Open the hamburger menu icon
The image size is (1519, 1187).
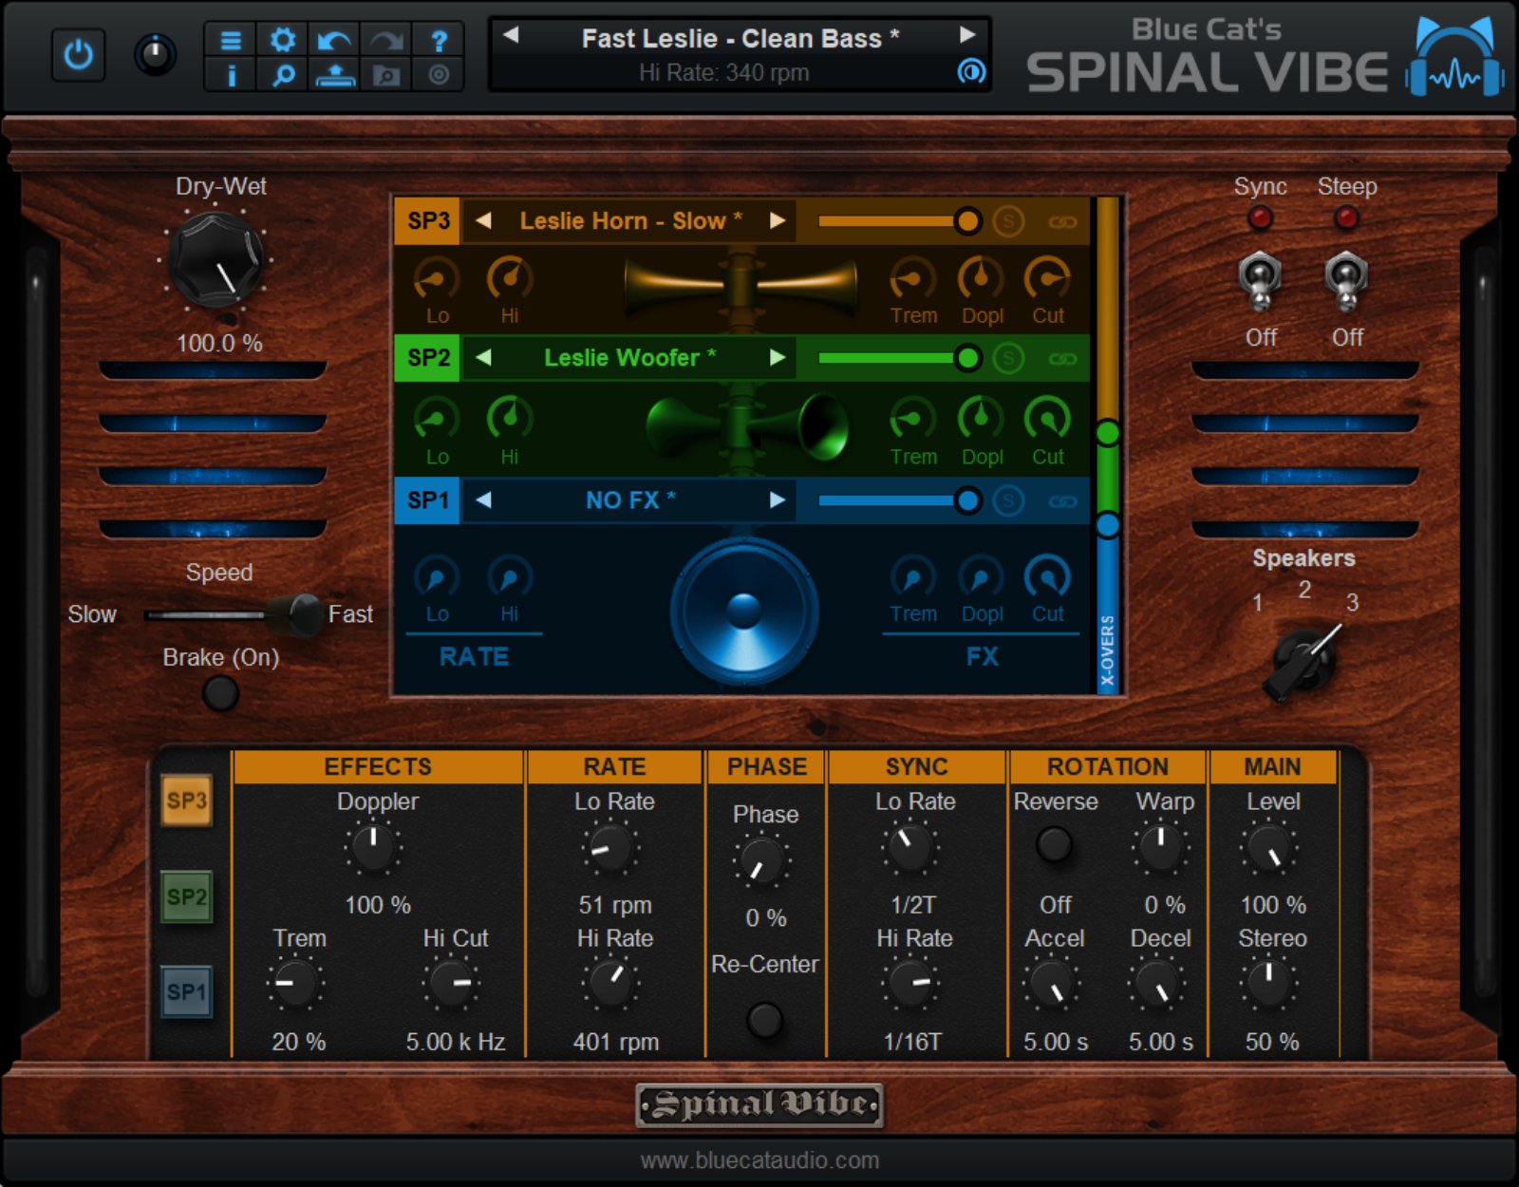coord(231,40)
